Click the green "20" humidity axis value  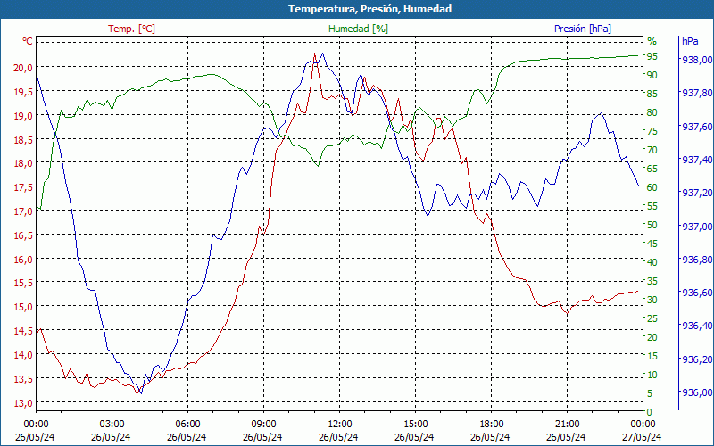(x=652, y=337)
